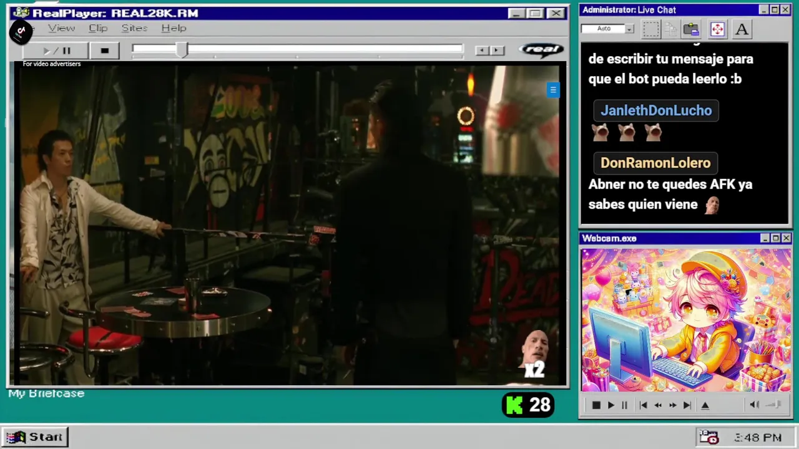Click the Auto value field in Live Chat
Screen dimensions: 799x449
tap(604, 29)
